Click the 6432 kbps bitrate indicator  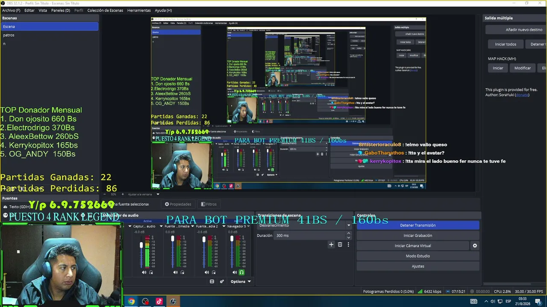click(x=429, y=292)
